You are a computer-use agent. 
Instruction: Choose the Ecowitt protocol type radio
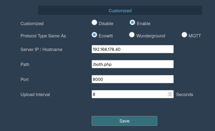(x=94, y=35)
